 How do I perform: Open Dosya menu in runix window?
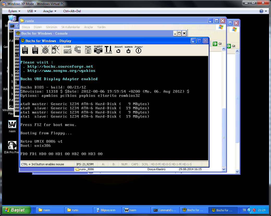26,27
